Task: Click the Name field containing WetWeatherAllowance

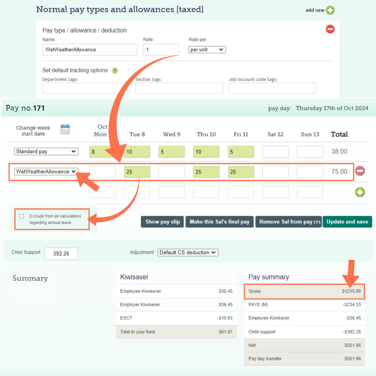Action: [90, 50]
